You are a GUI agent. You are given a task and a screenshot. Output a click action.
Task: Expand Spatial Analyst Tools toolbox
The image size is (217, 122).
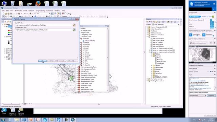[x=77, y=89]
